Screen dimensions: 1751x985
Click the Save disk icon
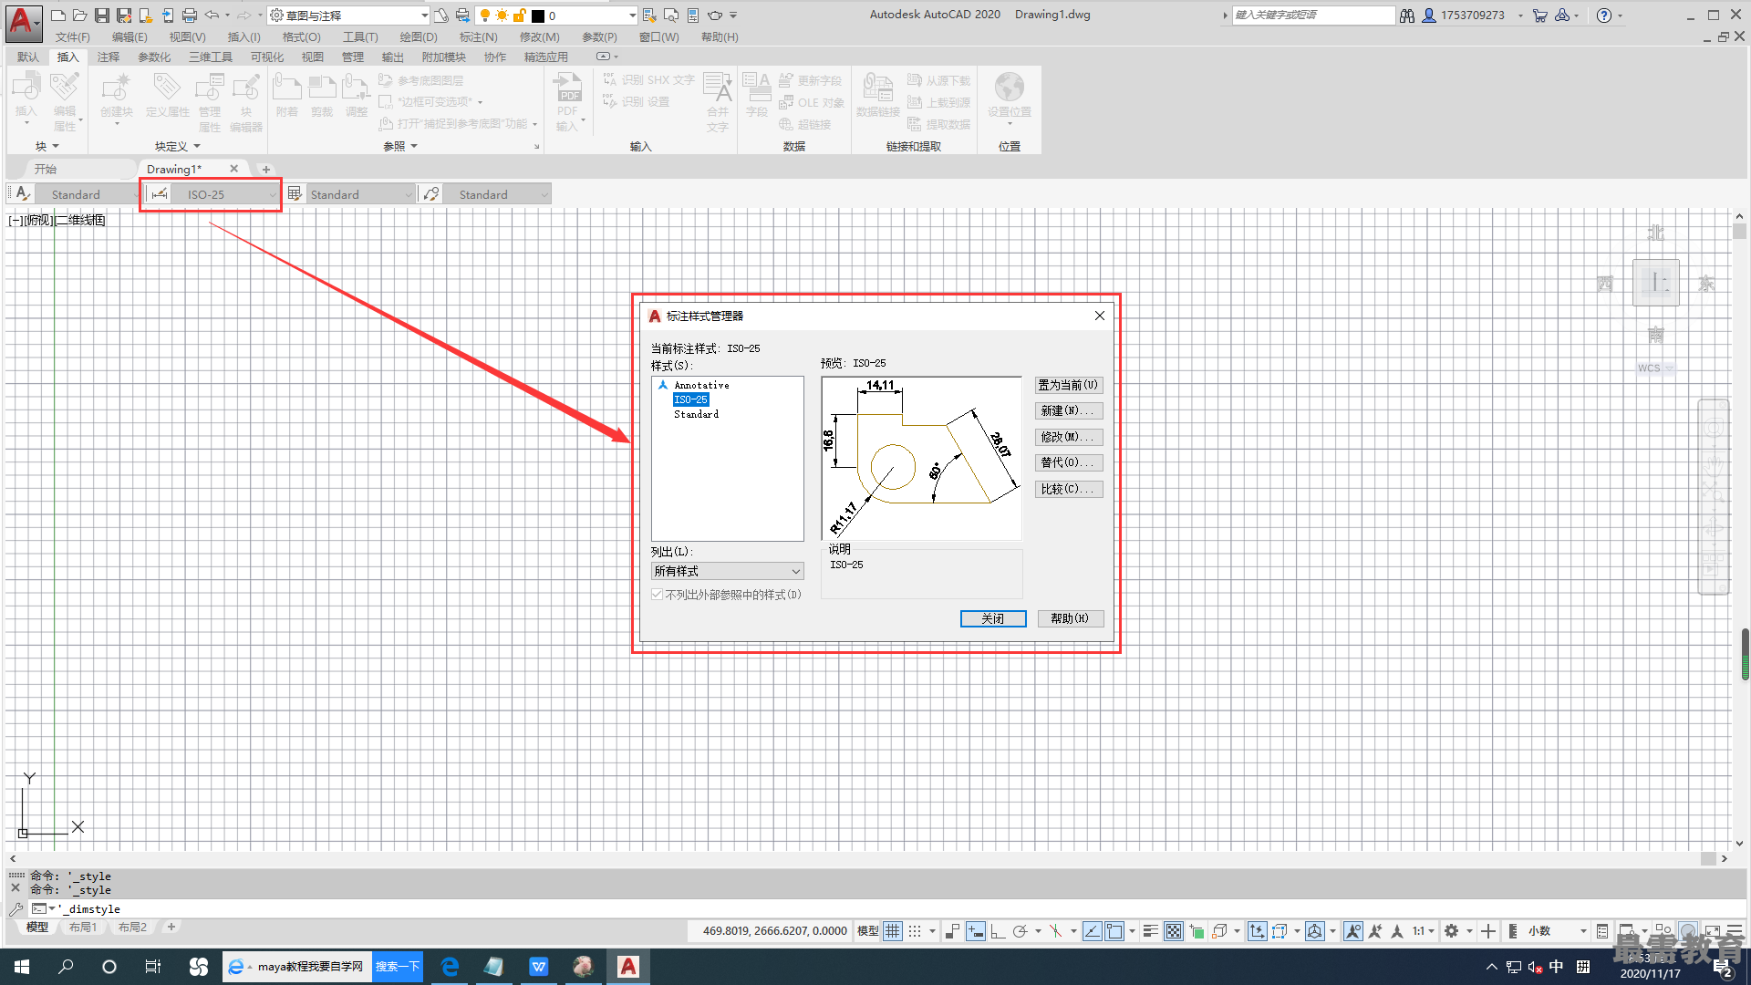click(101, 16)
